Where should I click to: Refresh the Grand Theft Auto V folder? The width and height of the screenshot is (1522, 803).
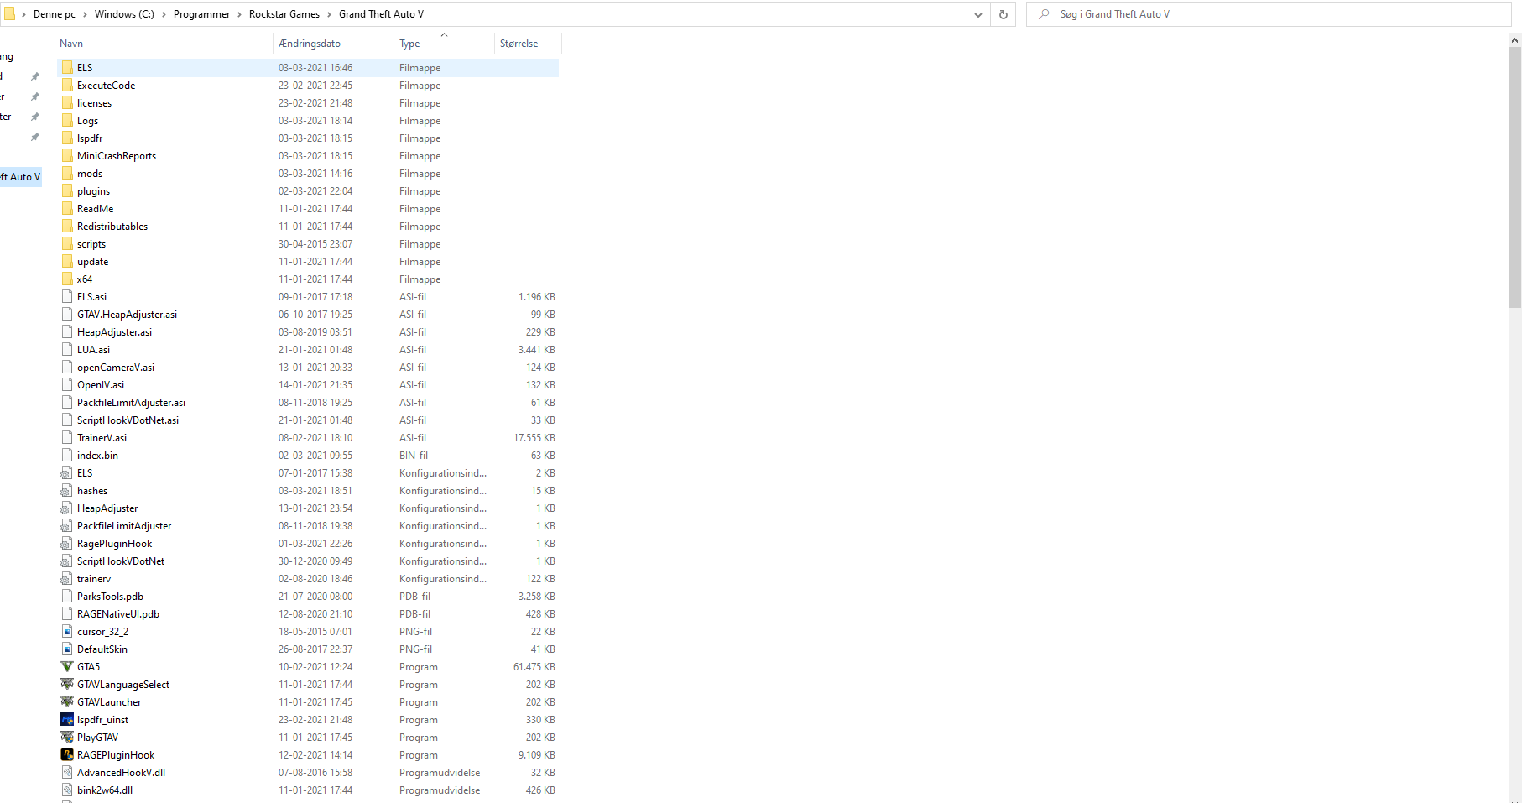coord(1003,14)
